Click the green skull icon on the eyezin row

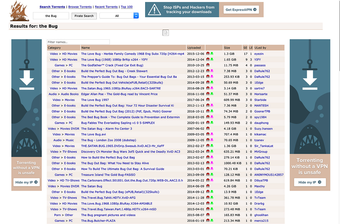pyautogui.click(x=212, y=54)
